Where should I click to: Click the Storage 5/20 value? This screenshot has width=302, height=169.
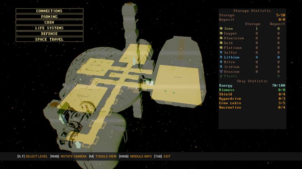[x=281, y=15]
